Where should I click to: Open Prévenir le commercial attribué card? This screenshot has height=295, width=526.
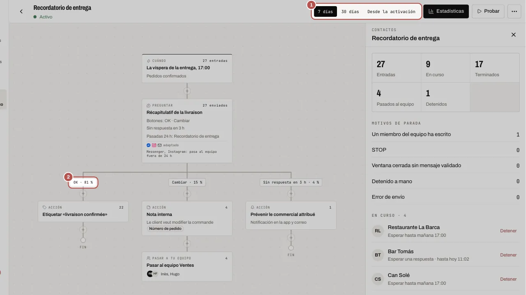pyautogui.click(x=291, y=215)
